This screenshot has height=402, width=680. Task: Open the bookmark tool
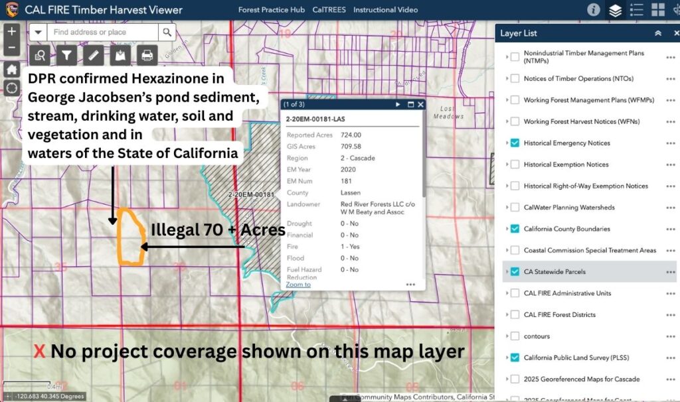point(120,56)
